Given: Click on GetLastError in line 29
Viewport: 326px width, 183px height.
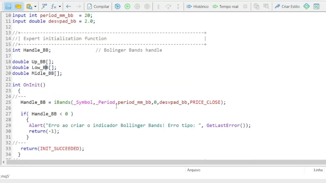Looking at the screenshot, I should (x=223, y=125).
